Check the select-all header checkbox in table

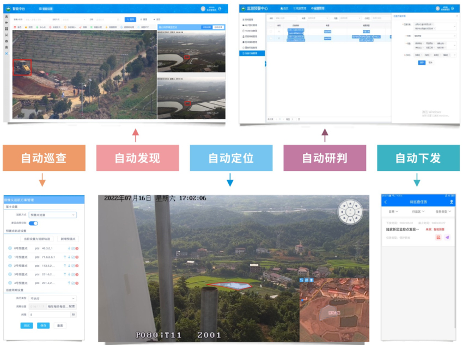[271, 25]
